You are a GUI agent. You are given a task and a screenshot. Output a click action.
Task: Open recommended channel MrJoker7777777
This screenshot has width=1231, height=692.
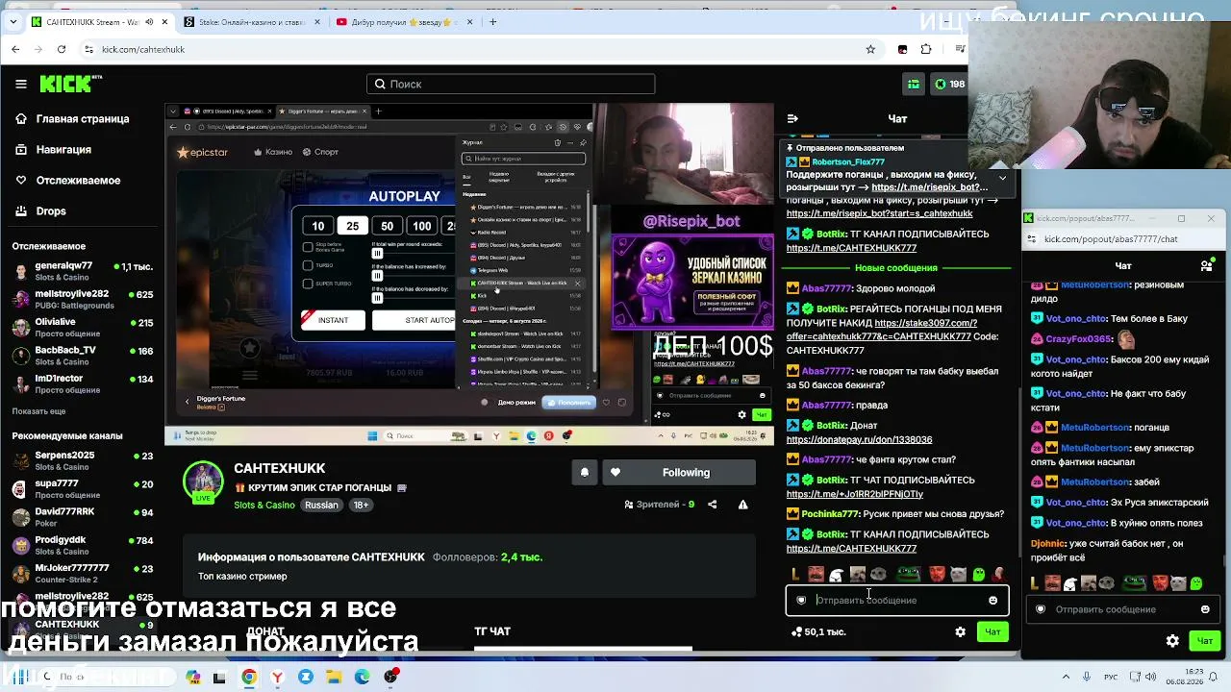coord(82,574)
